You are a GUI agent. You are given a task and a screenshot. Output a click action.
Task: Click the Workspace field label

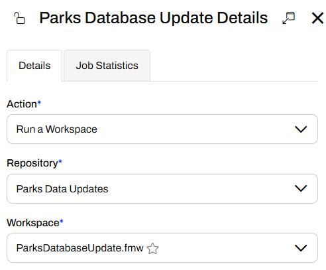pyautogui.click(x=33, y=223)
